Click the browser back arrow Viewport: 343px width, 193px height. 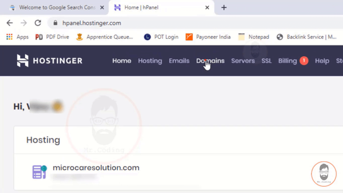(x=10, y=23)
